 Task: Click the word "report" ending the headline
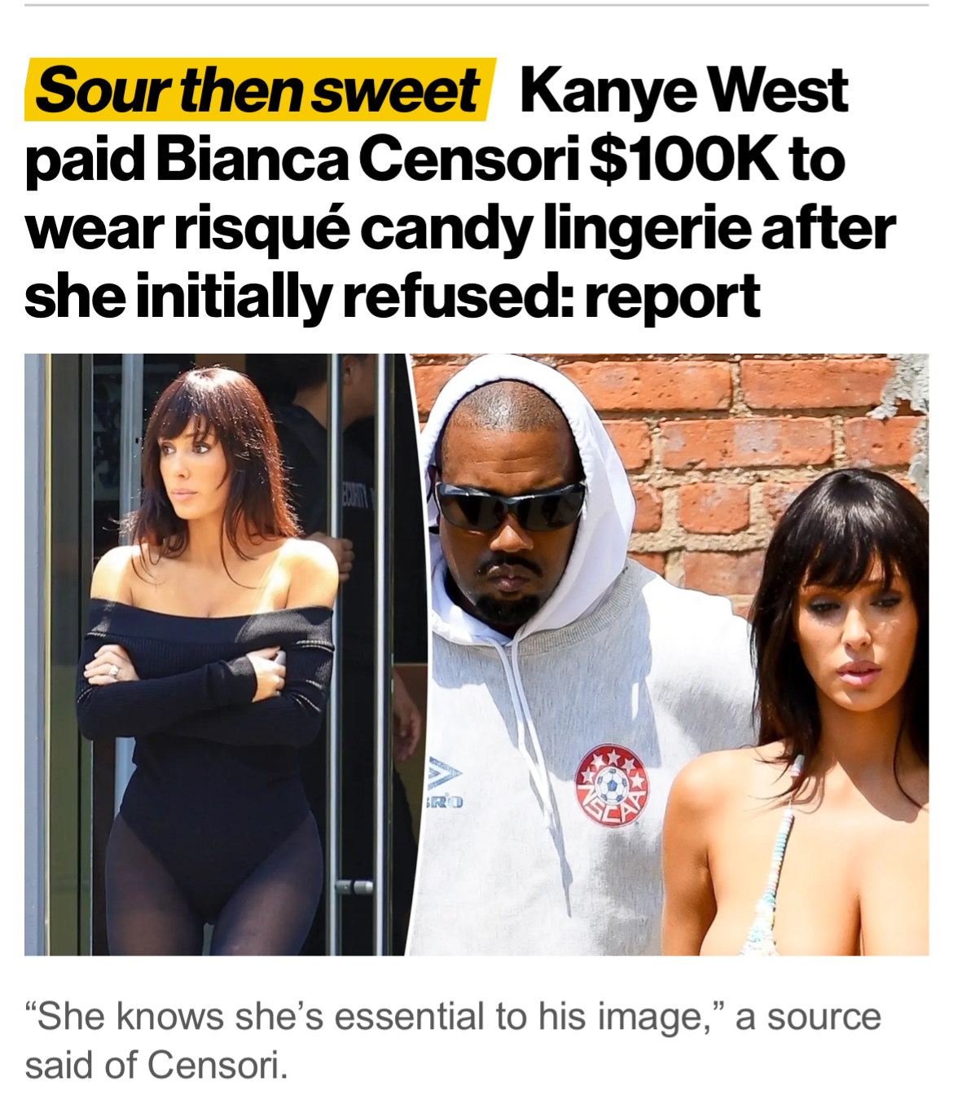673,297
